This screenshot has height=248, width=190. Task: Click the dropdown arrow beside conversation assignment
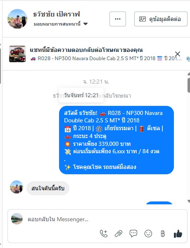pos(85,24)
